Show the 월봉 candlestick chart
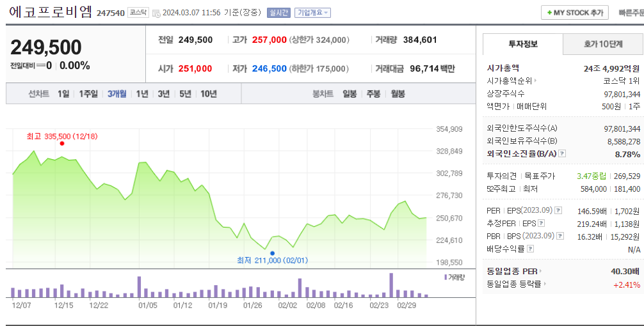 398,94
